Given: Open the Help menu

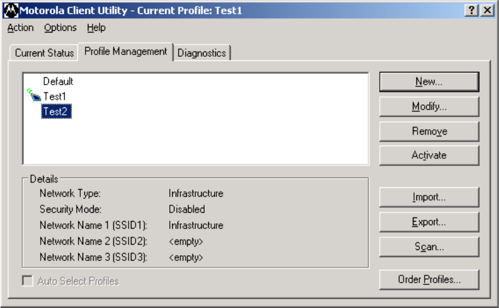Looking at the screenshot, I should (x=96, y=28).
